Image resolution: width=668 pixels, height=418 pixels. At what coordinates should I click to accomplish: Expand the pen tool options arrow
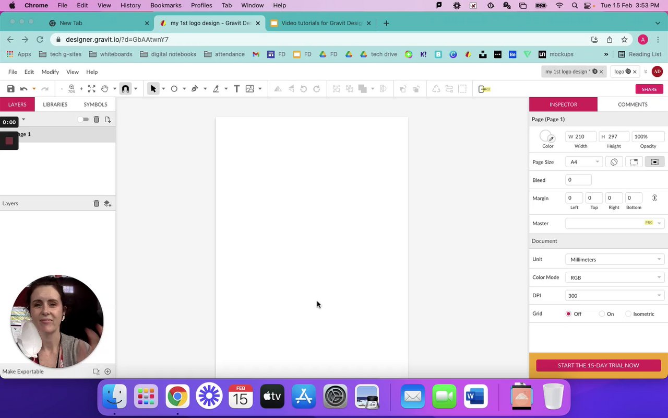point(205,89)
